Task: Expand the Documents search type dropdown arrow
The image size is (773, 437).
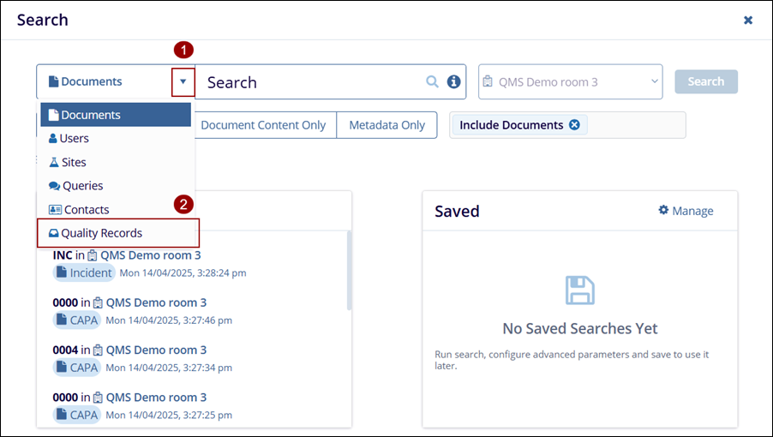Action: 183,82
